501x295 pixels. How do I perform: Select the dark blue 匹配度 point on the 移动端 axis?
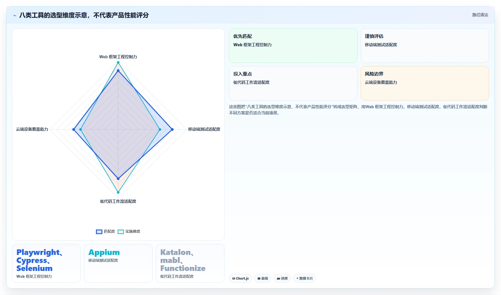[x=172, y=129]
